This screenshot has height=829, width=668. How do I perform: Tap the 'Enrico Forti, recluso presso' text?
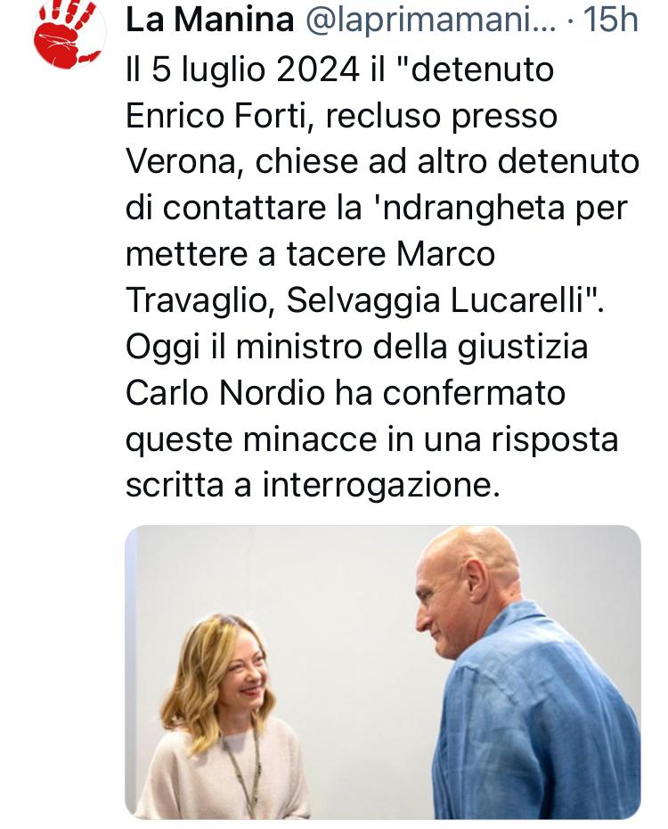tap(341, 116)
